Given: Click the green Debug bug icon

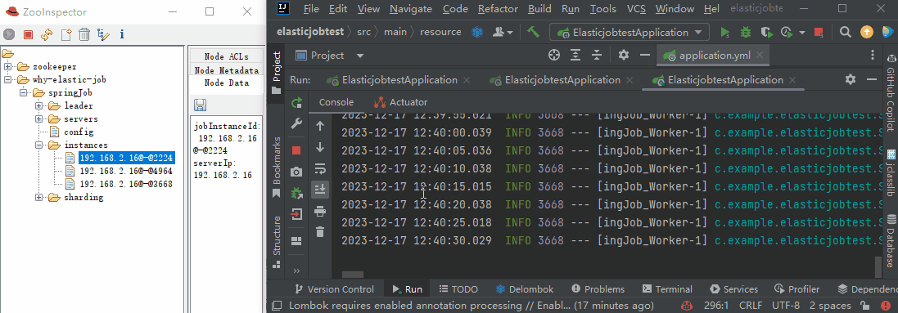Looking at the screenshot, I should coord(745,32).
